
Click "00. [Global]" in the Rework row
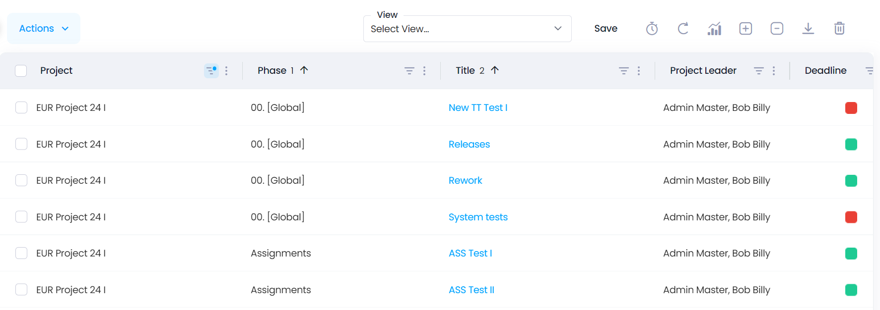(277, 180)
